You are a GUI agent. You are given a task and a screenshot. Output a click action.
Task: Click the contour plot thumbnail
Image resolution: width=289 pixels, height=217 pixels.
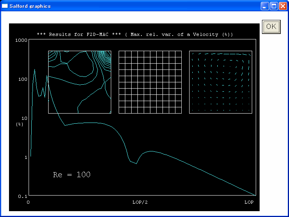click(79, 82)
